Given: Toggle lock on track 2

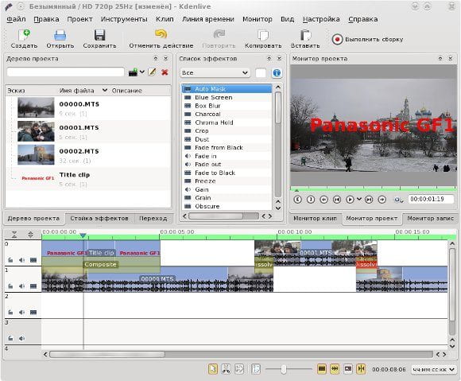Looking at the screenshot, I should [10, 312].
